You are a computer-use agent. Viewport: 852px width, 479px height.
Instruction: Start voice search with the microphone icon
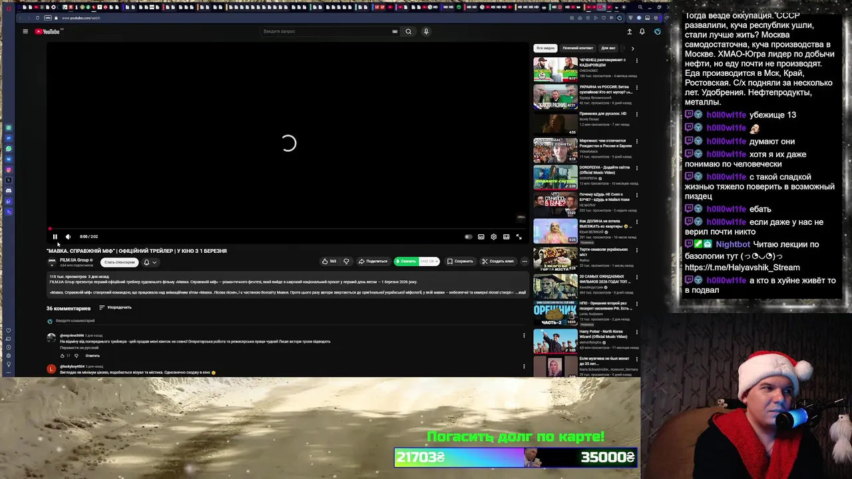(426, 31)
